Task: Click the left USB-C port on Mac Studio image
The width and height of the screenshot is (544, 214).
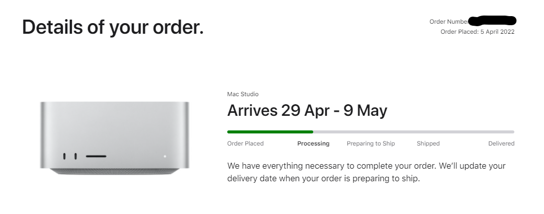Action: [x=64, y=156]
